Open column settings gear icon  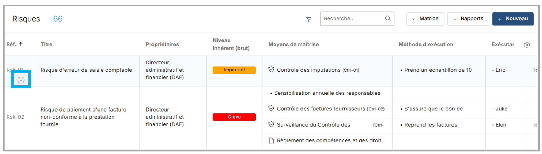point(527,45)
